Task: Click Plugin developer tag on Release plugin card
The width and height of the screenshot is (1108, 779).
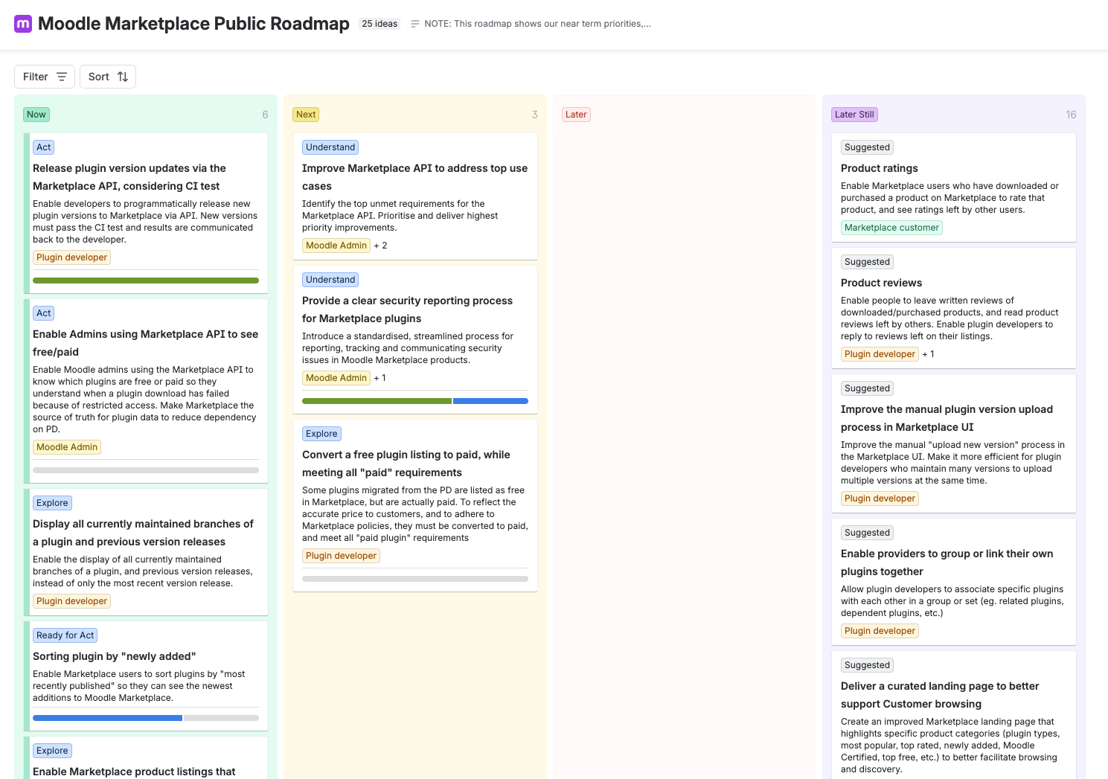Action: 71,257
